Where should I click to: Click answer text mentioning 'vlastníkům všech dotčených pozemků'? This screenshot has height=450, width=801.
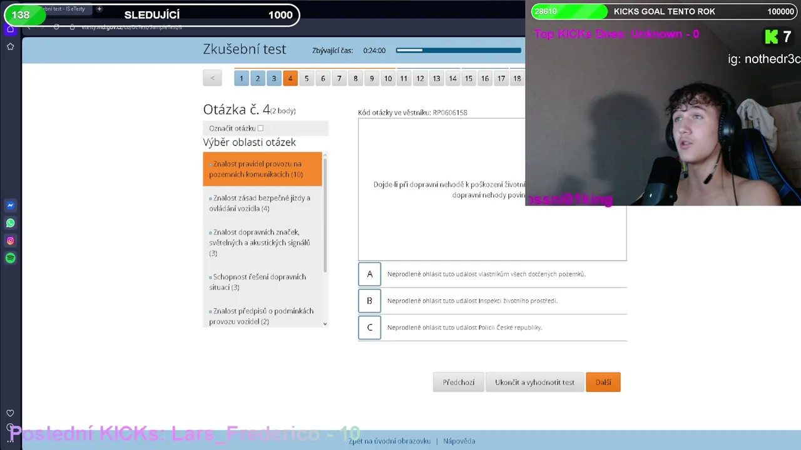tap(486, 274)
